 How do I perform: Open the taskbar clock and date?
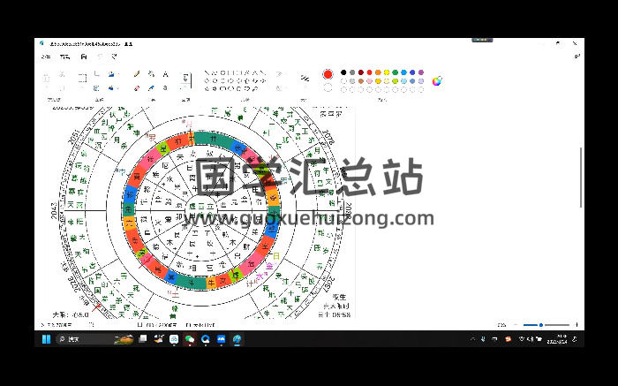pos(557,338)
